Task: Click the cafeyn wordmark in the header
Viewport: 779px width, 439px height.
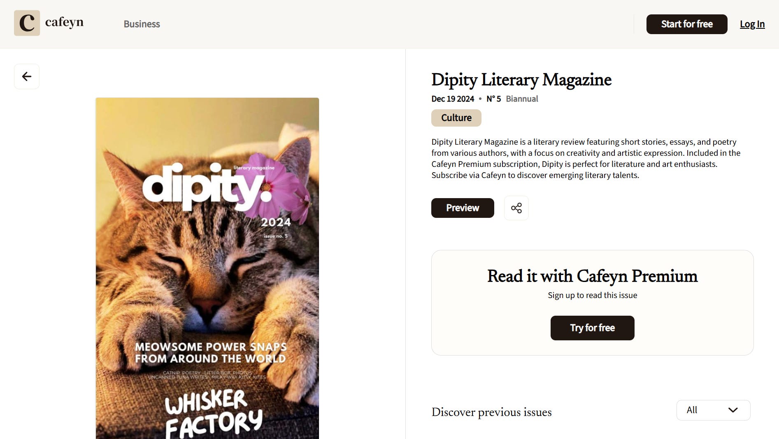Action: (x=64, y=22)
